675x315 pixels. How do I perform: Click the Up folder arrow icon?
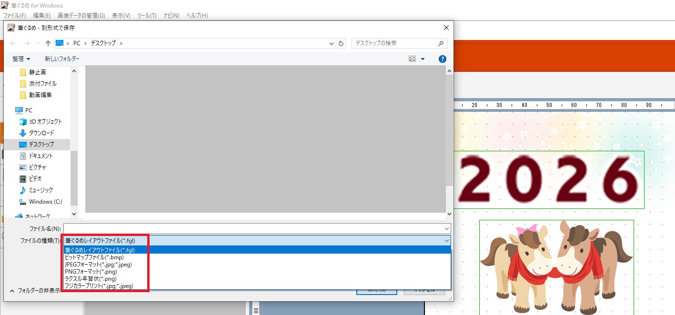pos(48,43)
